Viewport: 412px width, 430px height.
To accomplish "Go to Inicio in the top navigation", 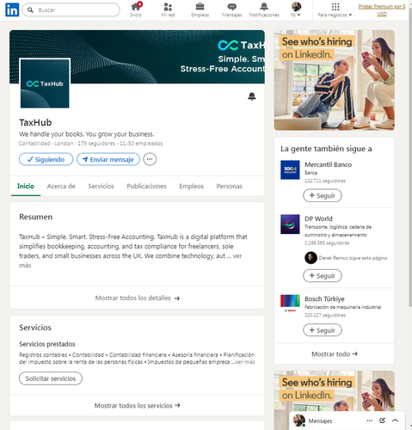I will click(x=136, y=9).
